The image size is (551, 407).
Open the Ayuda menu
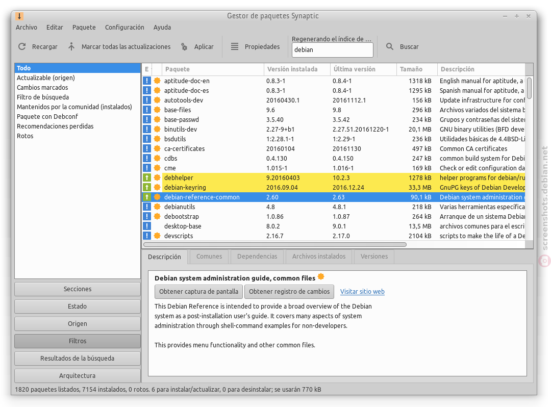[x=162, y=28]
